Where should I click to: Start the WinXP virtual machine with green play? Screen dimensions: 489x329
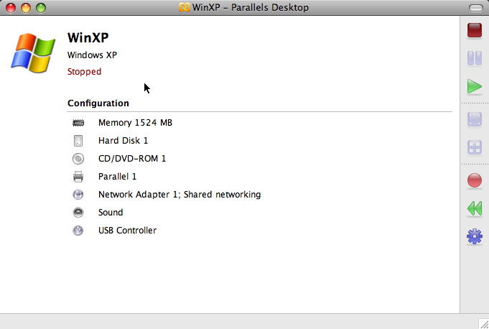click(475, 86)
